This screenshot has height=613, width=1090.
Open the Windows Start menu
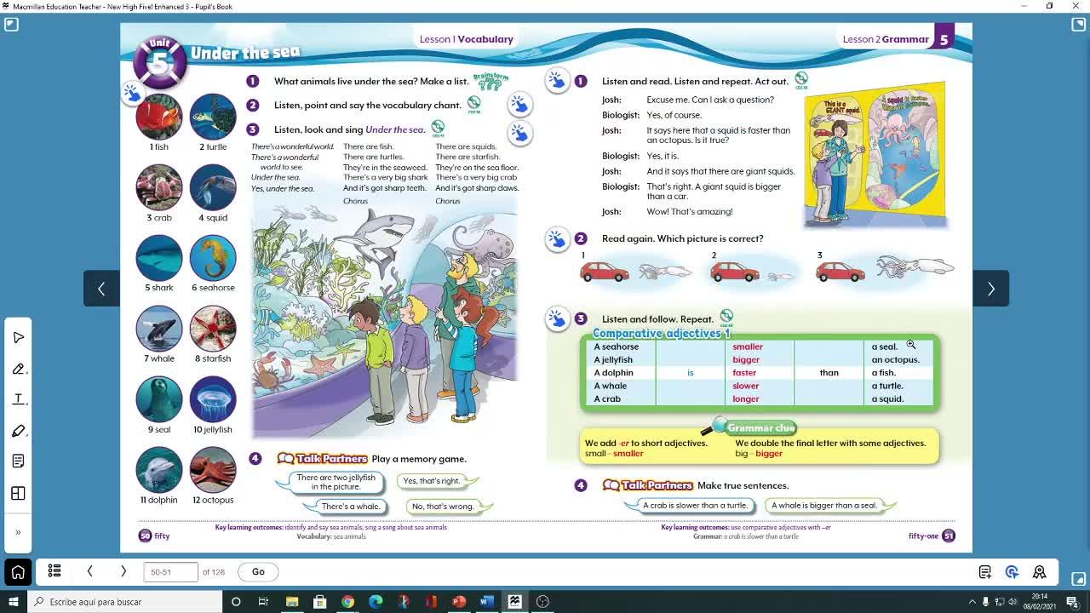click(14, 602)
